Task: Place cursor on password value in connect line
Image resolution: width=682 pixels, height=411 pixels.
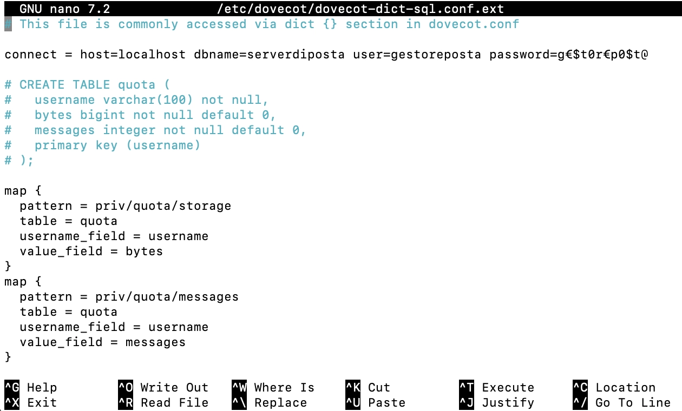Action: pos(602,55)
